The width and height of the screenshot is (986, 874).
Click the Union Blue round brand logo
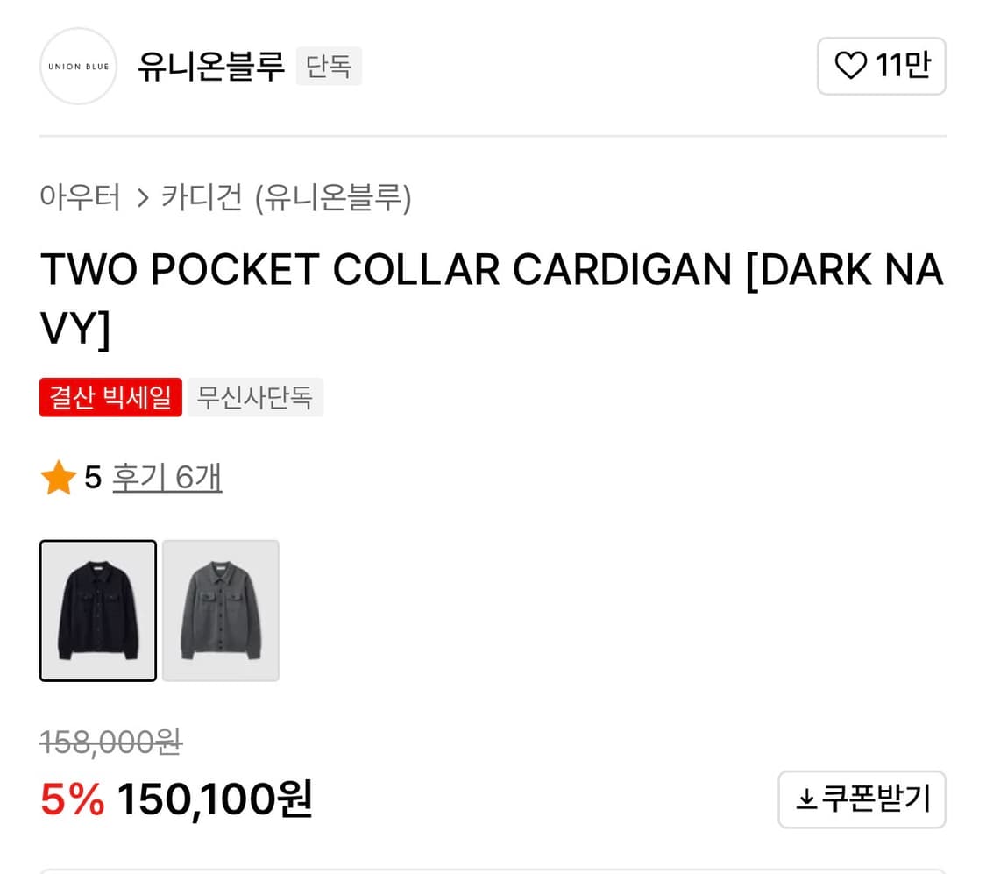click(x=79, y=66)
